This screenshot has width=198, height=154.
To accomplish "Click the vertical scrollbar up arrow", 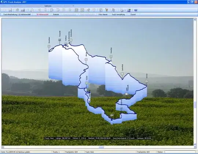I will (195, 19).
